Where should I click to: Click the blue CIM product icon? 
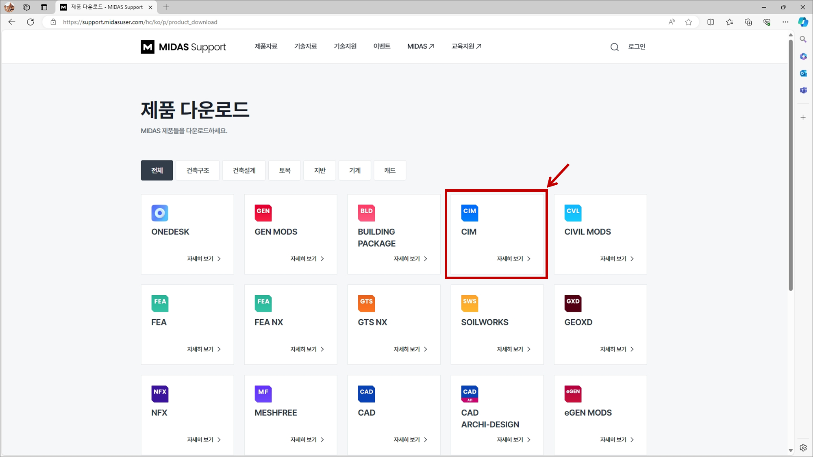coord(470,213)
